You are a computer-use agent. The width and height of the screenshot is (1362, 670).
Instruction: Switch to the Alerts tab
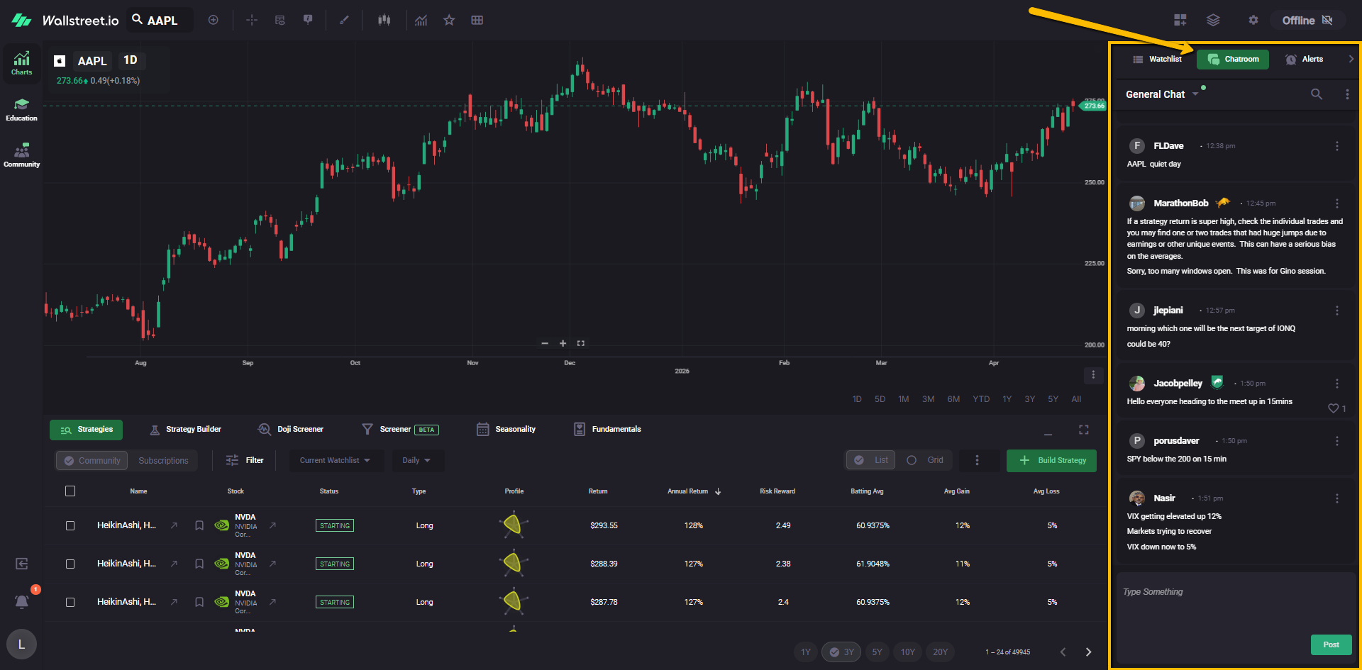1305,60
